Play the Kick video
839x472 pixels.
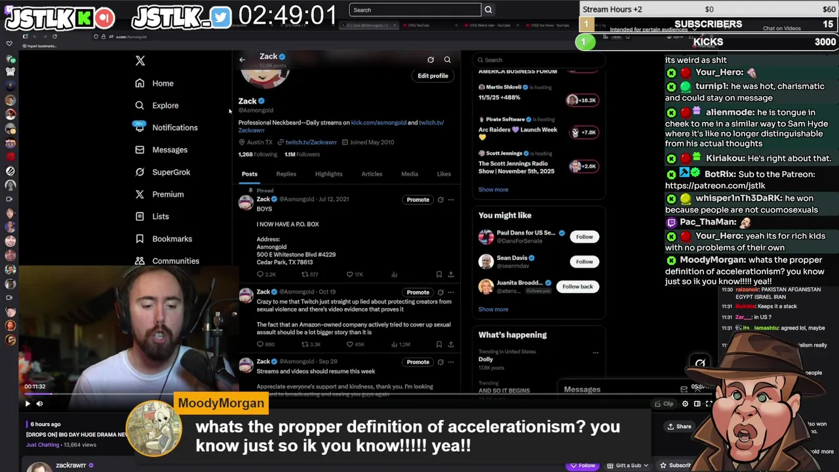(28, 404)
